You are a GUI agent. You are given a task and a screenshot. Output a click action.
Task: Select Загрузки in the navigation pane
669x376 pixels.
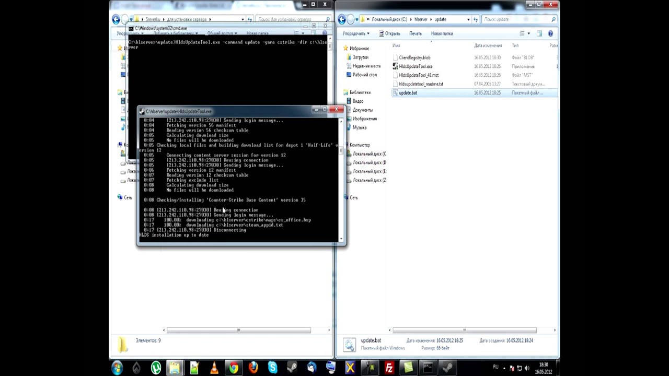click(360, 57)
